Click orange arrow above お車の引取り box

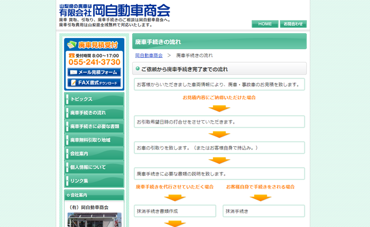[x=219, y=135]
